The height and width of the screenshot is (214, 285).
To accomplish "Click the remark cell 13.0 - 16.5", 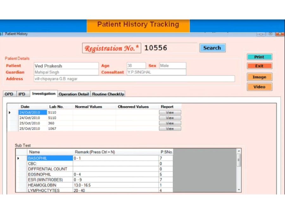I will click(x=116, y=185).
